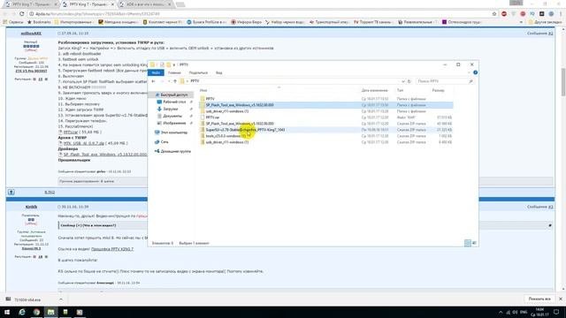Select tools_r25.0.2-windows ZIP archive

point(326,136)
